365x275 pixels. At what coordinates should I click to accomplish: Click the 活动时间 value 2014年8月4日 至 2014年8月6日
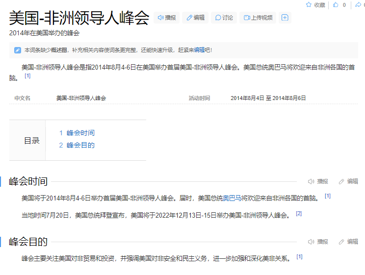point(268,98)
